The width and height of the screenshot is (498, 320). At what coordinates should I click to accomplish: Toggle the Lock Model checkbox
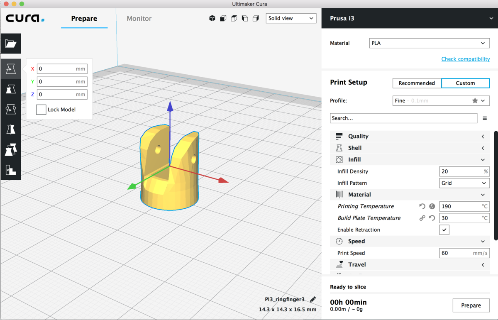(x=41, y=110)
